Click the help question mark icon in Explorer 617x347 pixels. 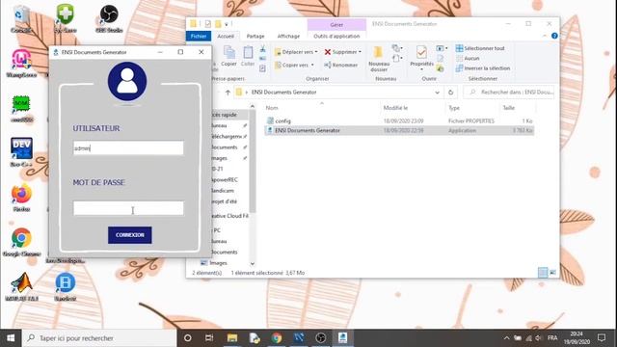point(554,36)
